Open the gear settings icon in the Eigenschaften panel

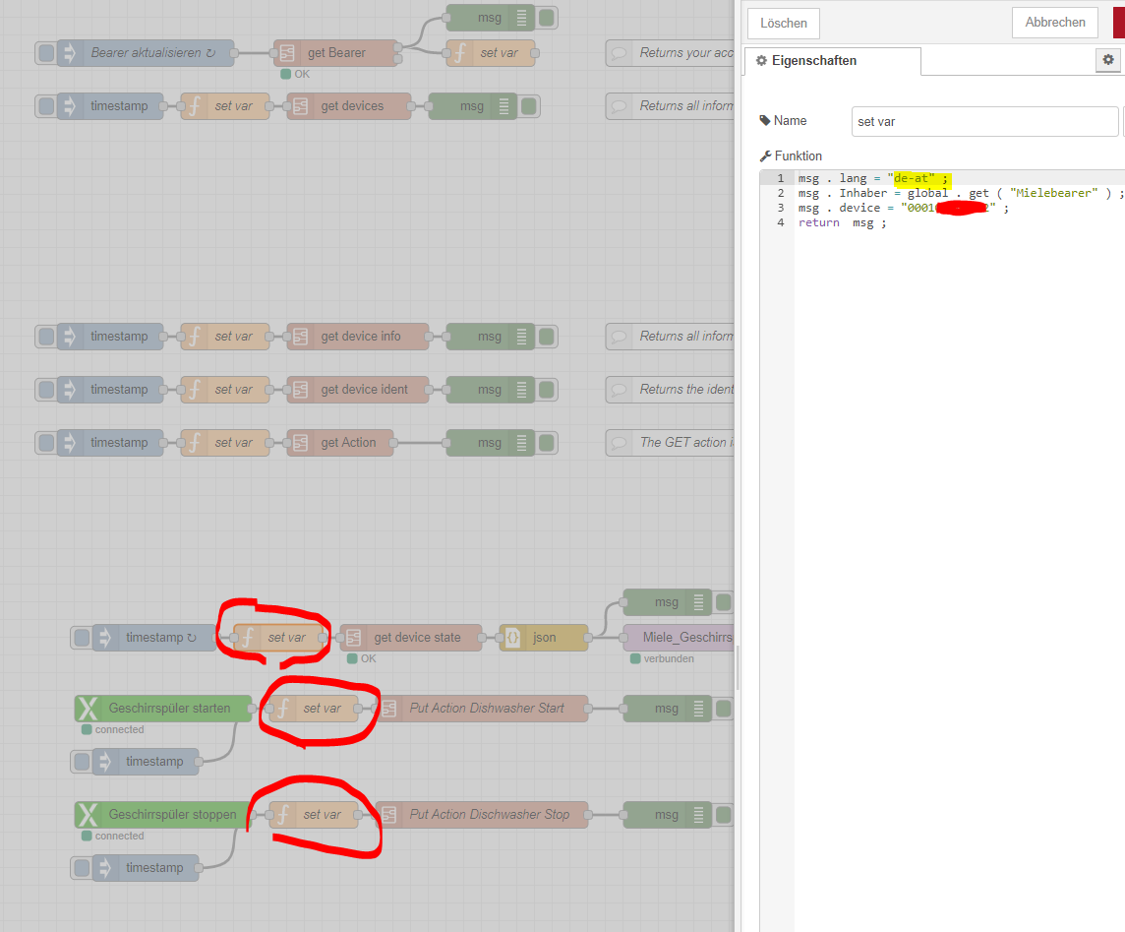[x=1107, y=60]
